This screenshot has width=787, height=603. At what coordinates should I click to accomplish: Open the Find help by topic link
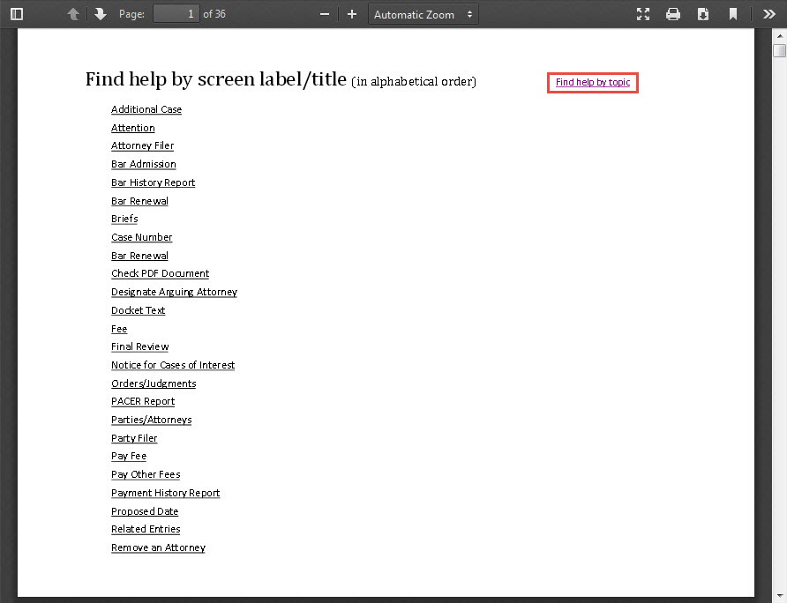pyautogui.click(x=593, y=83)
